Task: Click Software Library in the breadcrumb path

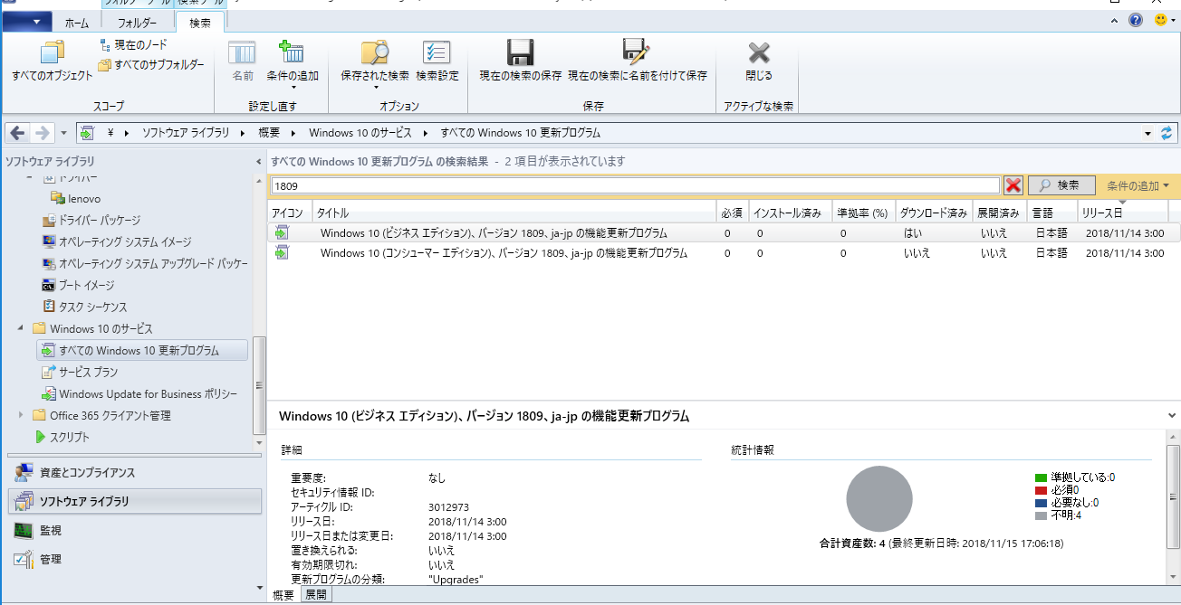Action: coord(186,133)
